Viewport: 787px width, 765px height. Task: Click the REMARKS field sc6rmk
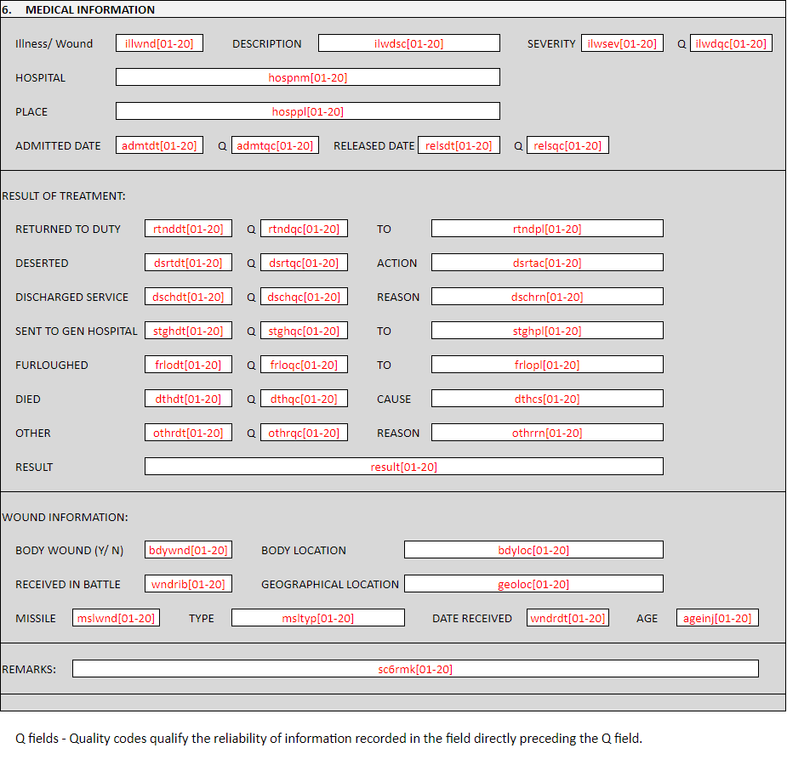tap(415, 669)
